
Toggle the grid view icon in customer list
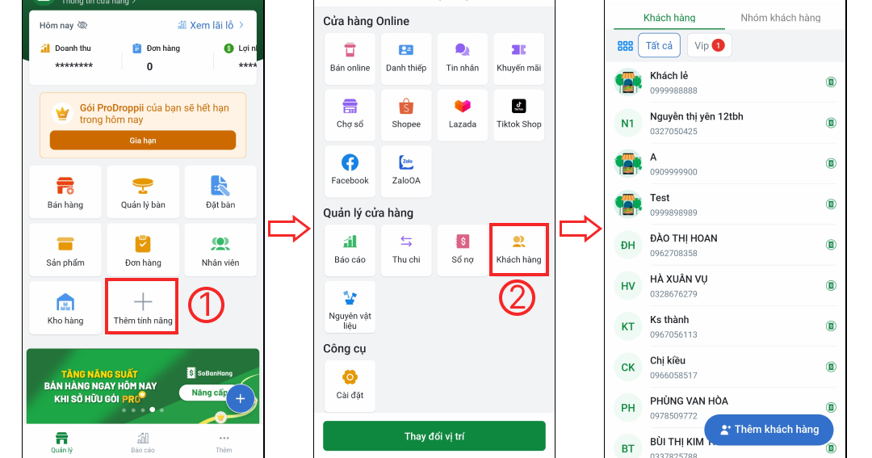[625, 46]
